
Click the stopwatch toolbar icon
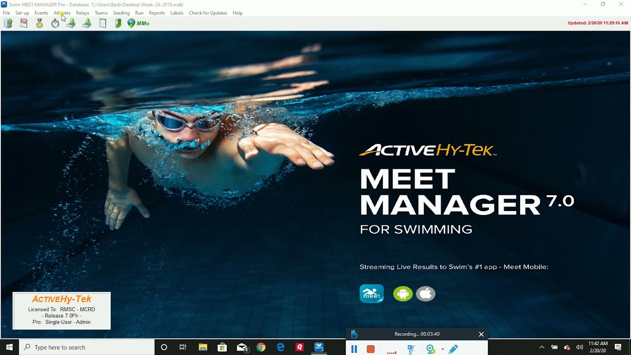55,23
